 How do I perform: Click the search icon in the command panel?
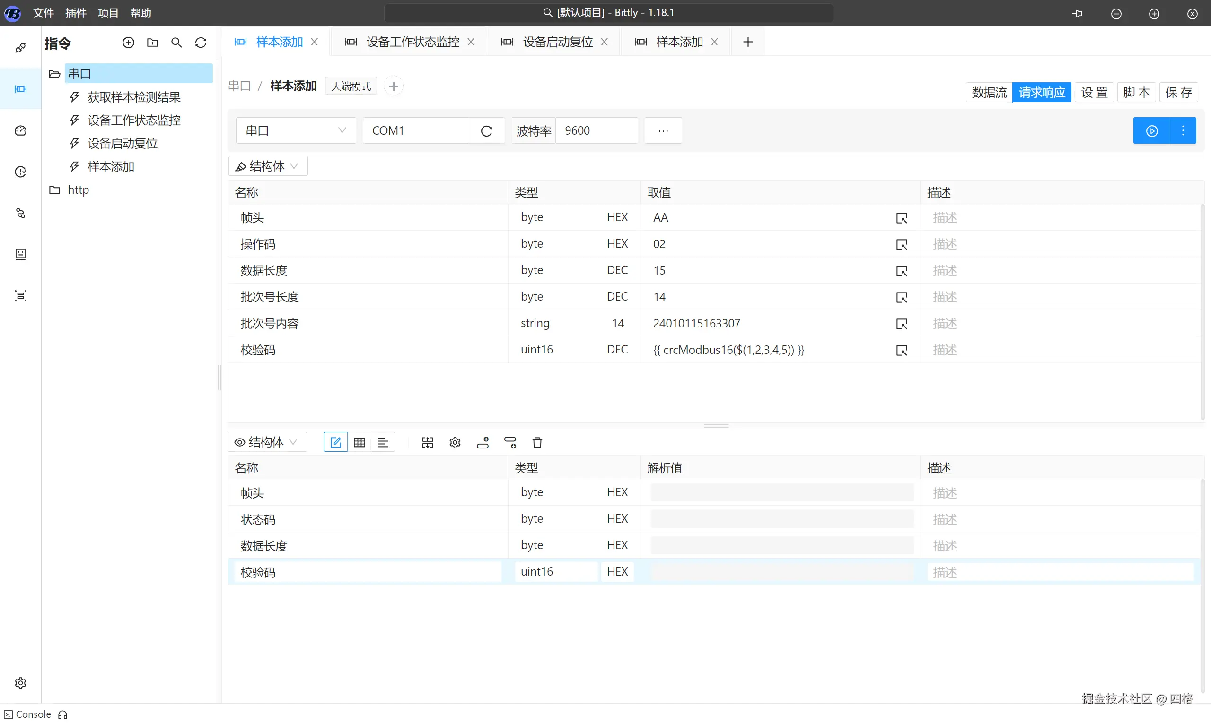click(176, 43)
